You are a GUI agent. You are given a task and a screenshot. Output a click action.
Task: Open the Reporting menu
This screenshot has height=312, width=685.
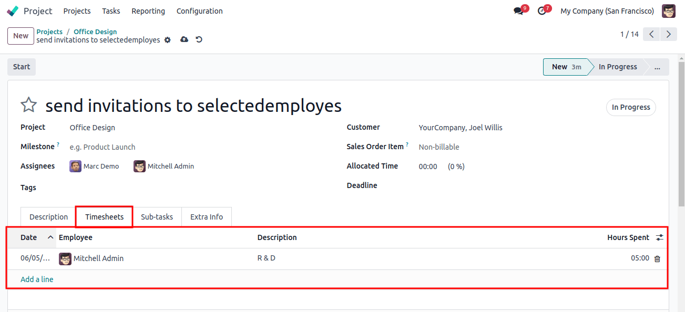(148, 11)
